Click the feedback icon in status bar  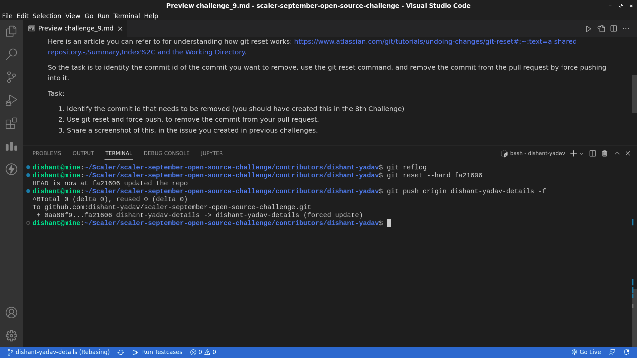point(612,352)
